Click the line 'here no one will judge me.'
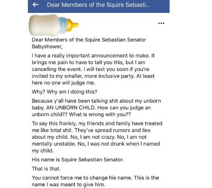Image resolution: width=212 pixels, height=188 pixels. click(64, 83)
